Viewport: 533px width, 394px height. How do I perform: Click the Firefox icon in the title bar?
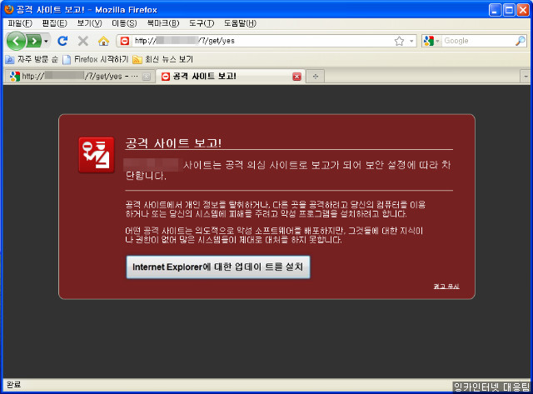(9, 9)
